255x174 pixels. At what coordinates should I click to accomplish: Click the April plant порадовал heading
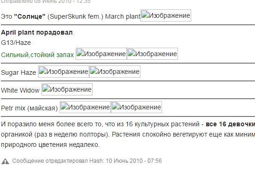click(38, 33)
